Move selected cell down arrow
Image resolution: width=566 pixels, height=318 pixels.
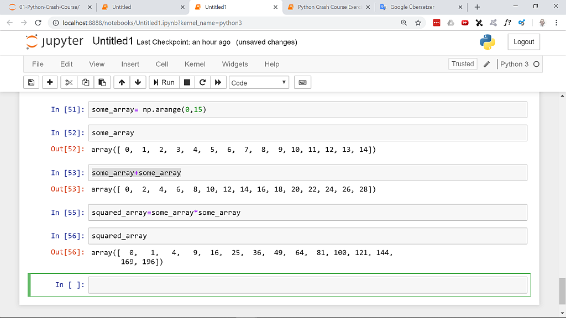138,83
